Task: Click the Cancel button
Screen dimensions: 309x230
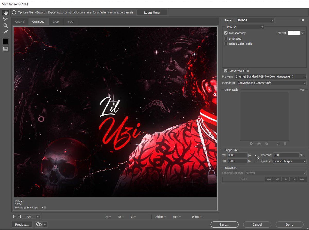Action: (x=257, y=225)
